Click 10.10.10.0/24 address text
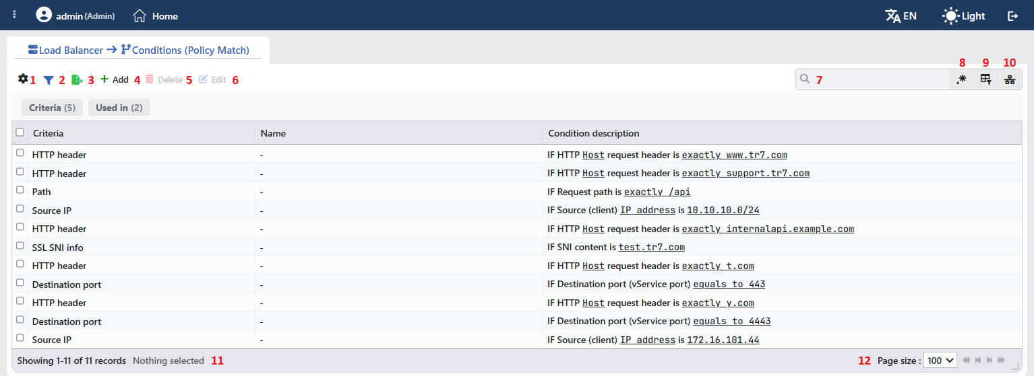The image size is (1034, 376). [723, 211]
